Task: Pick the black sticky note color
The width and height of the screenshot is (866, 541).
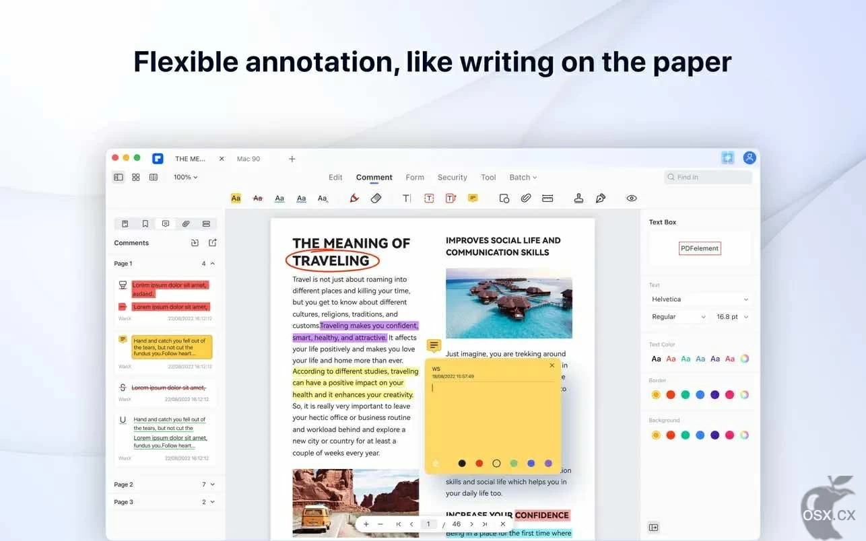Action: [462, 463]
